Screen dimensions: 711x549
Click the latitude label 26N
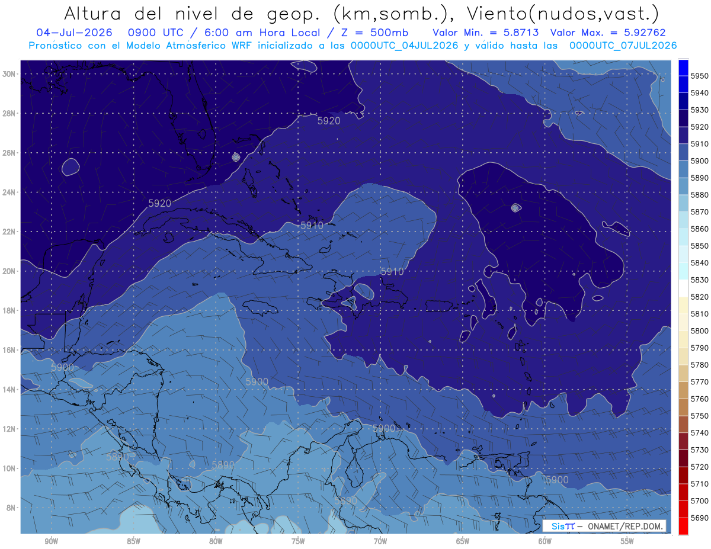9,153
